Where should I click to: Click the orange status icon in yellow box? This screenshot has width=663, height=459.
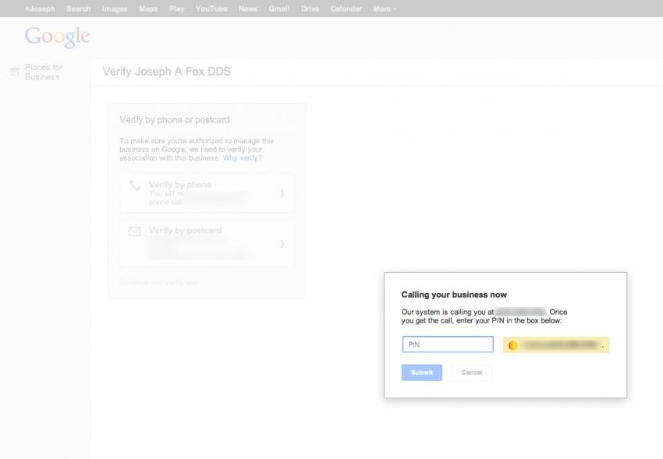tap(513, 345)
